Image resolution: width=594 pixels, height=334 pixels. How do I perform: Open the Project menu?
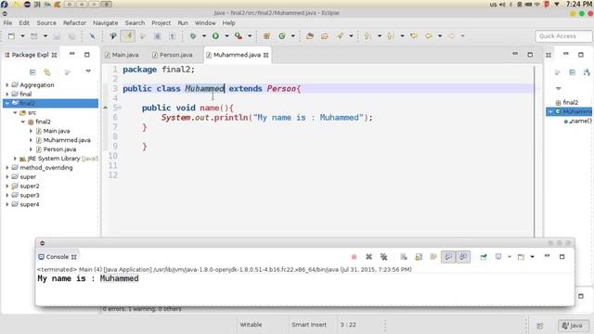161,22
